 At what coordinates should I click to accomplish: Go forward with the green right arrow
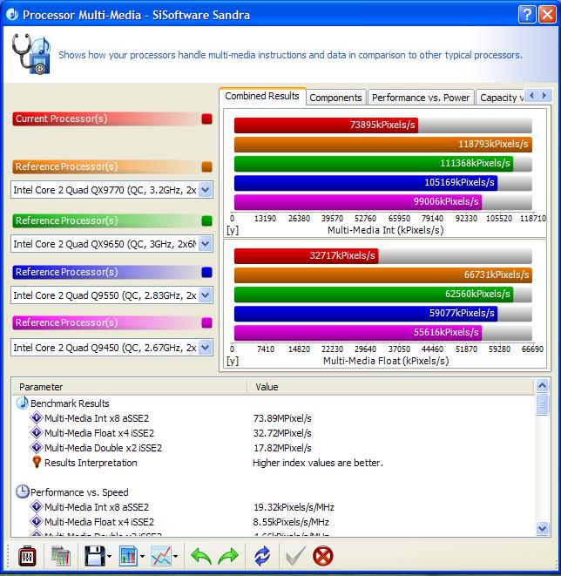pos(228,556)
